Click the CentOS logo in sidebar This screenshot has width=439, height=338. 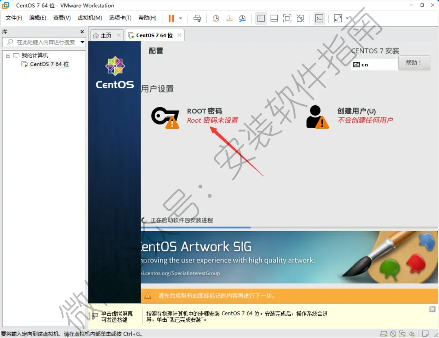click(x=115, y=73)
